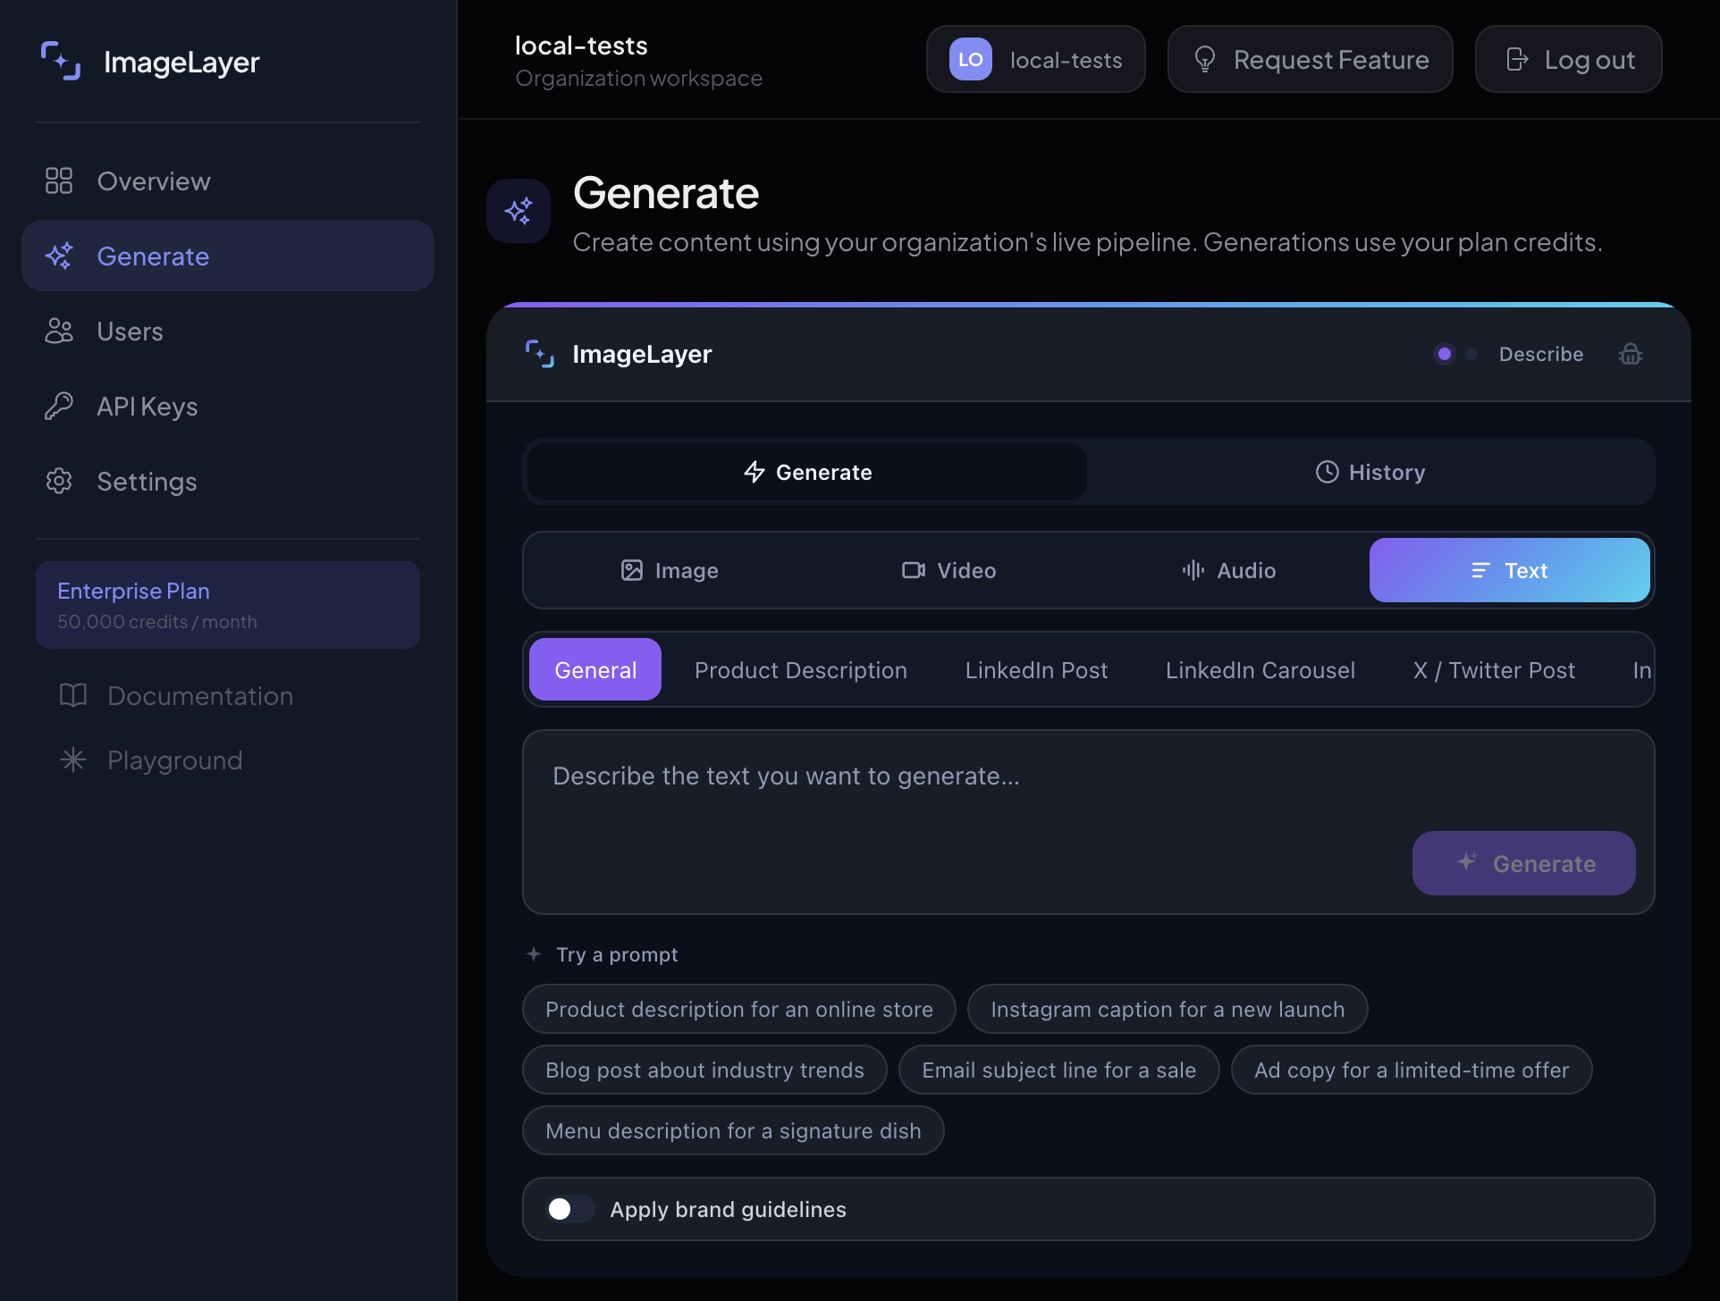Screen dimensions: 1720x1301
Task: Click the purple Generate button in the prompt box
Action: coord(1524,863)
